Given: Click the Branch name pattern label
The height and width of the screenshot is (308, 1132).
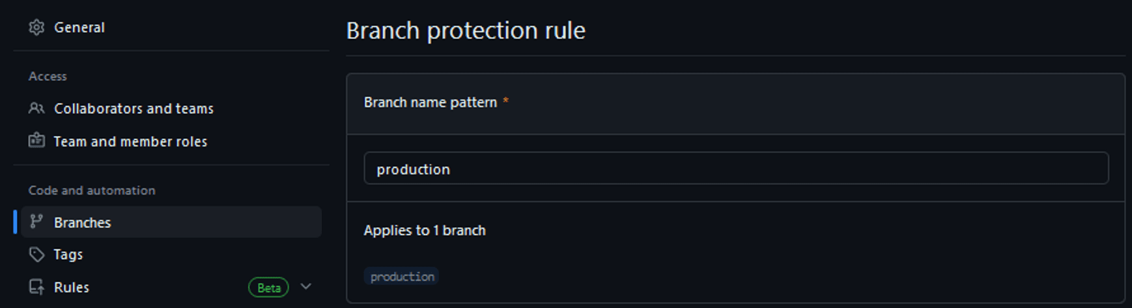Looking at the screenshot, I should [x=430, y=102].
